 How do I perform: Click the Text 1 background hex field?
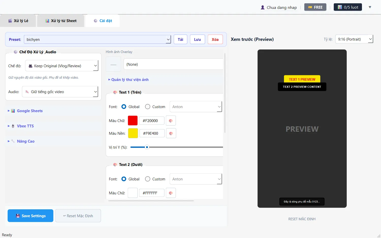(x=152, y=133)
